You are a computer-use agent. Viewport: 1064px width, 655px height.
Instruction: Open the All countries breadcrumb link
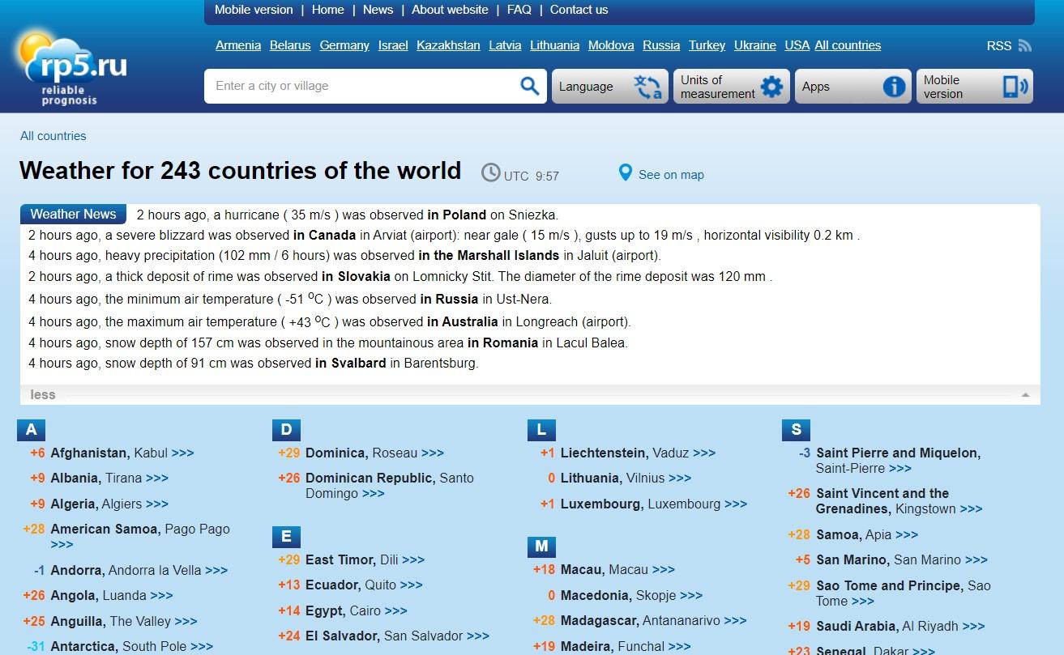tap(53, 136)
